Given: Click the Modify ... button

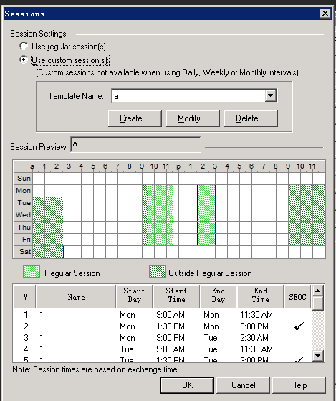Looking at the screenshot, I should [x=193, y=118].
